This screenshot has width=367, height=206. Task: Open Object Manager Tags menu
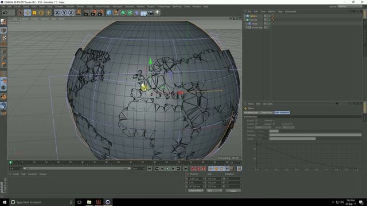pyautogui.click(x=280, y=11)
